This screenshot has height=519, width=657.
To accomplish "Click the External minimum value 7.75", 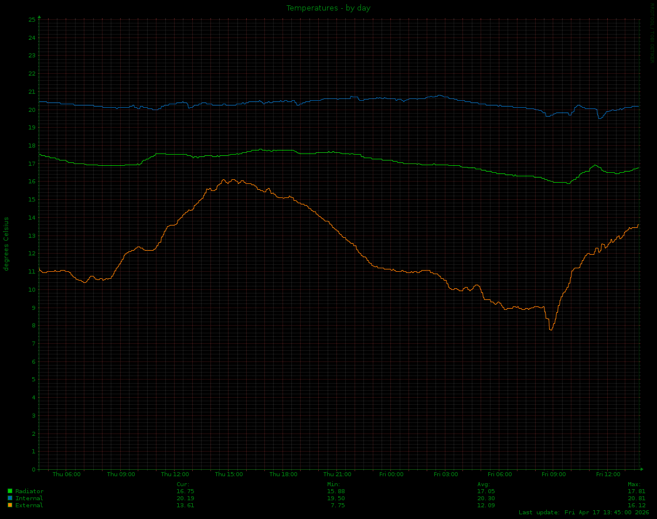I will point(337,505).
